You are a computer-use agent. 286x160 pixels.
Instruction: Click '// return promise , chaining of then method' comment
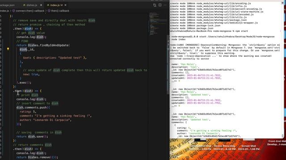pos(49,24)
